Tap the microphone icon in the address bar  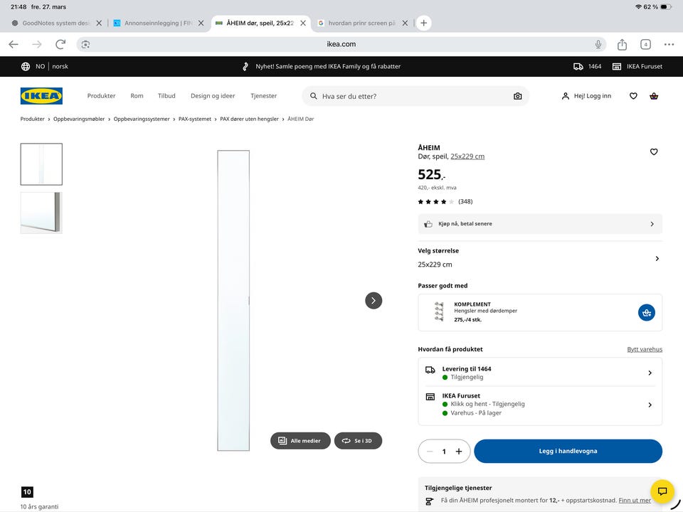(x=598, y=44)
